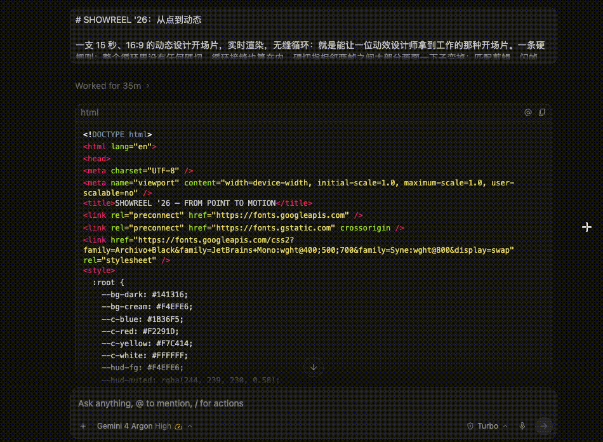Image resolution: width=603 pixels, height=442 pixels.
Task: Expand the Worked for 35m details
Action: 112,86
